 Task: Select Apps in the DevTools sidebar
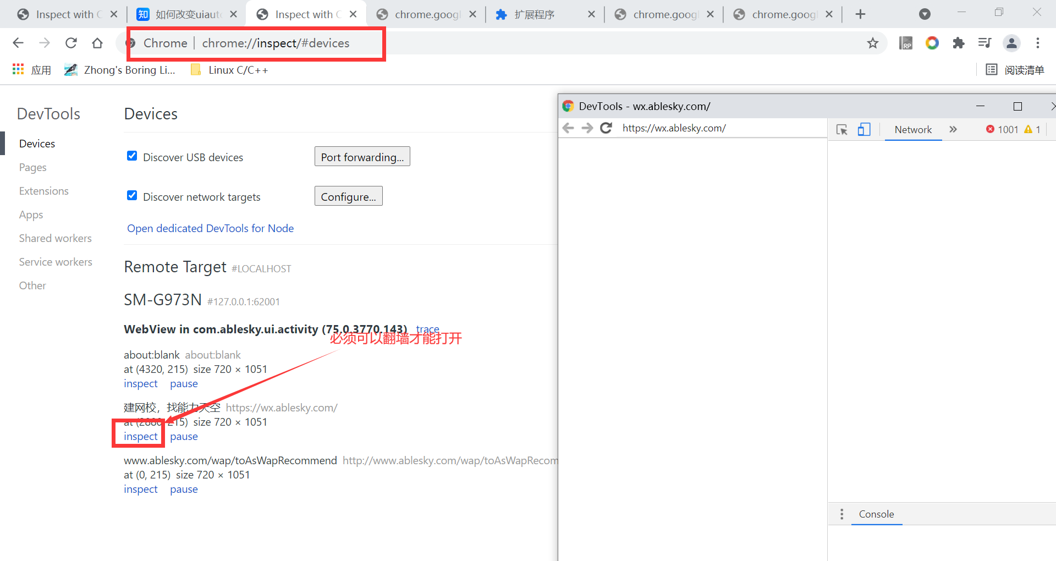(x=31, y=215)
